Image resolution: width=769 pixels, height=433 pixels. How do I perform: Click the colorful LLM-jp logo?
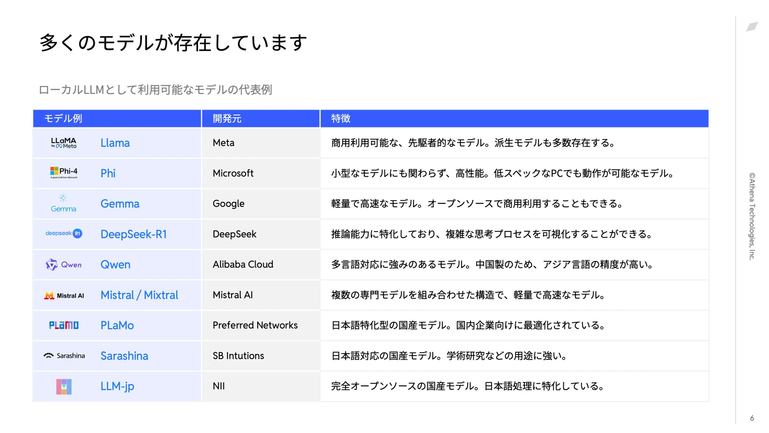[63, 386]
